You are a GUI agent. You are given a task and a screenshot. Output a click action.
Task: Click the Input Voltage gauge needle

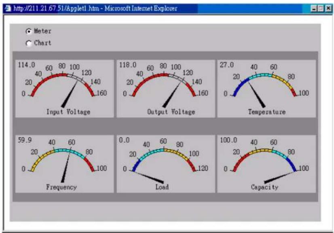coord(70,94)
